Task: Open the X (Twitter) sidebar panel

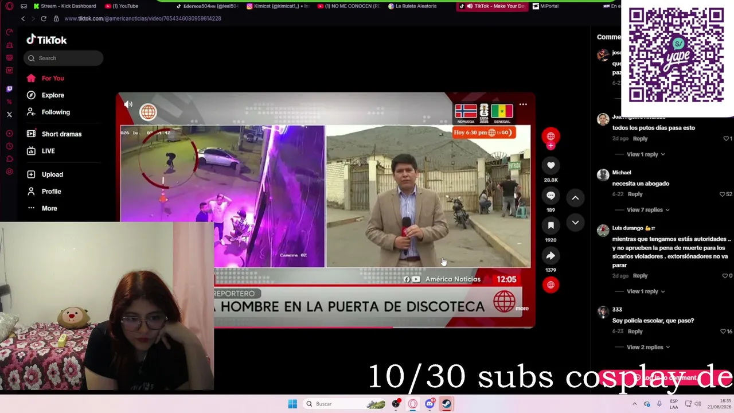Action: [x=9, y=115]
